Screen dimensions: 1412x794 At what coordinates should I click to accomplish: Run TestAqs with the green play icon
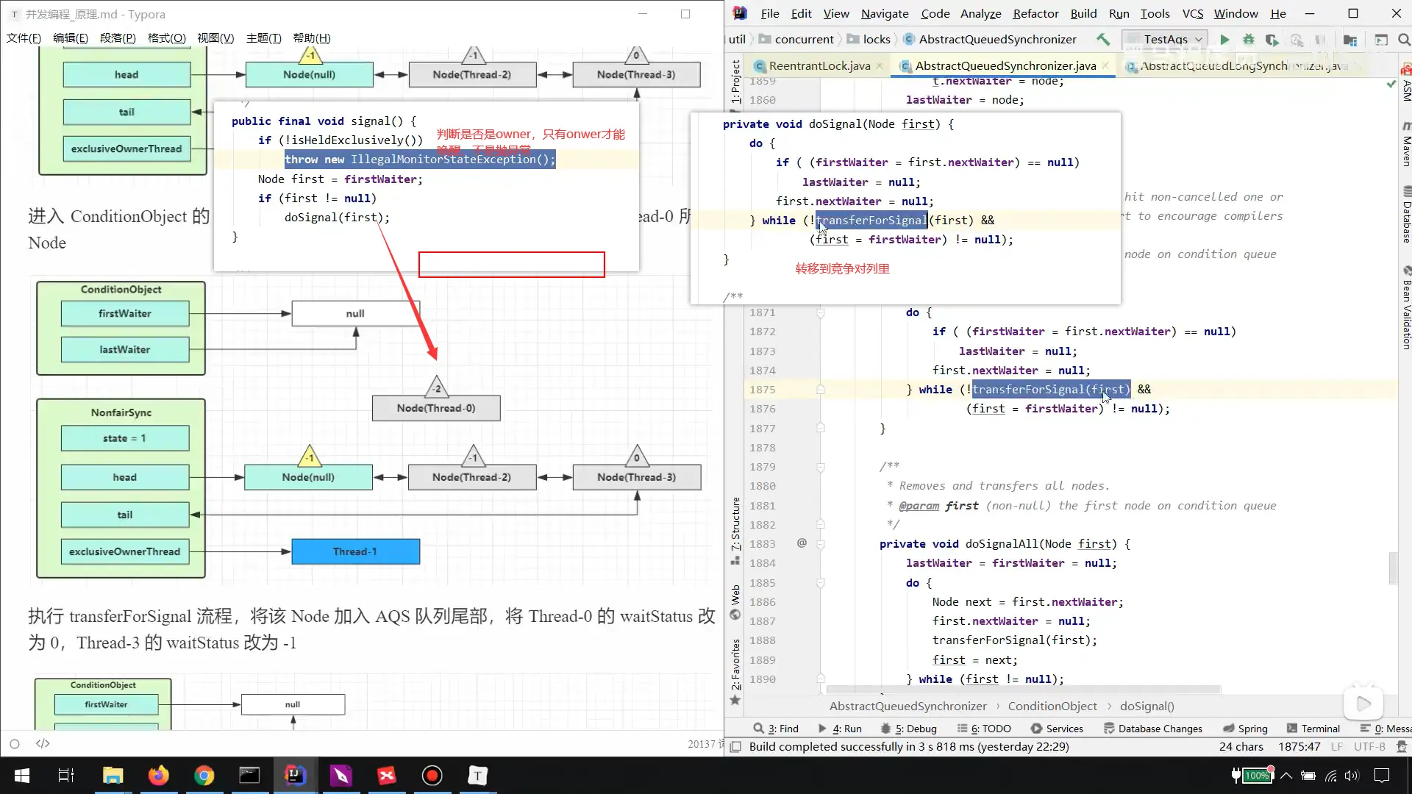point(1224,40)
